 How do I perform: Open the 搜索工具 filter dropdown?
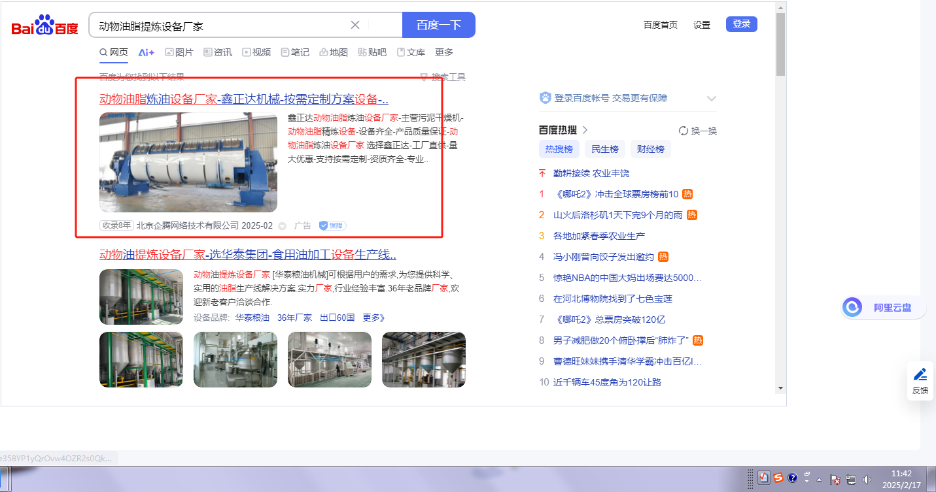(443, 77)
